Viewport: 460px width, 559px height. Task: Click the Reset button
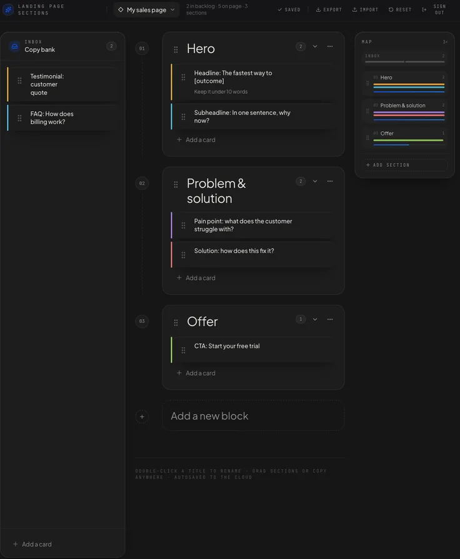[x=400, y=9]
